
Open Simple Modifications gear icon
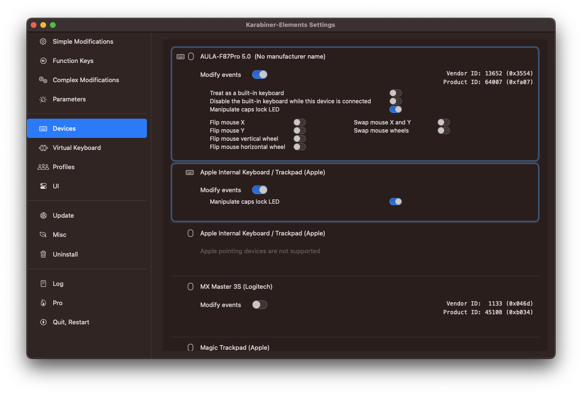[43, 41]
